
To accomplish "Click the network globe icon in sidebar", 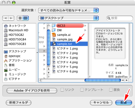I will 6,26.
